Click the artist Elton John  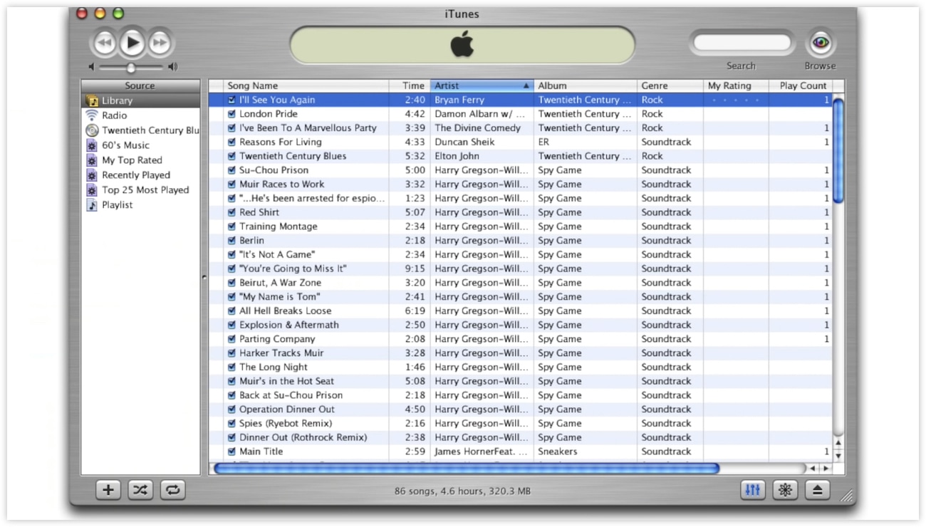(x=457, y=156)
